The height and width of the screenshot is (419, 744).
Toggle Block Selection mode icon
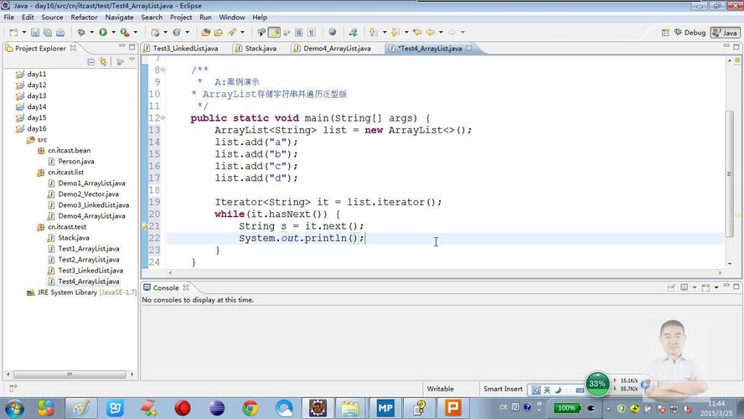(x=299, y=33)
